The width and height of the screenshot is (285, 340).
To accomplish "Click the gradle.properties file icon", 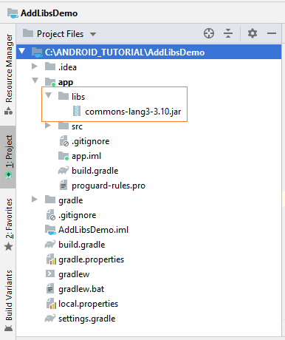I will pyautogui.click(x=51, y=259).
